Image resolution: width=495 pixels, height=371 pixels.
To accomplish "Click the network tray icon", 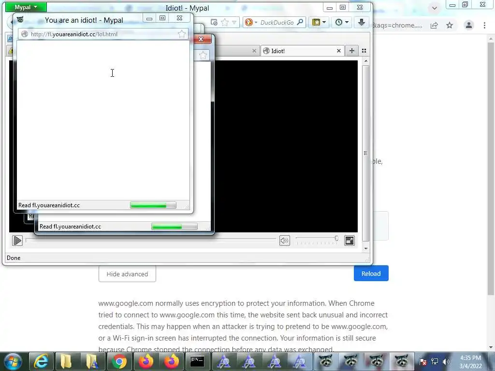I will pyautogui.click(x=435, y=361).
